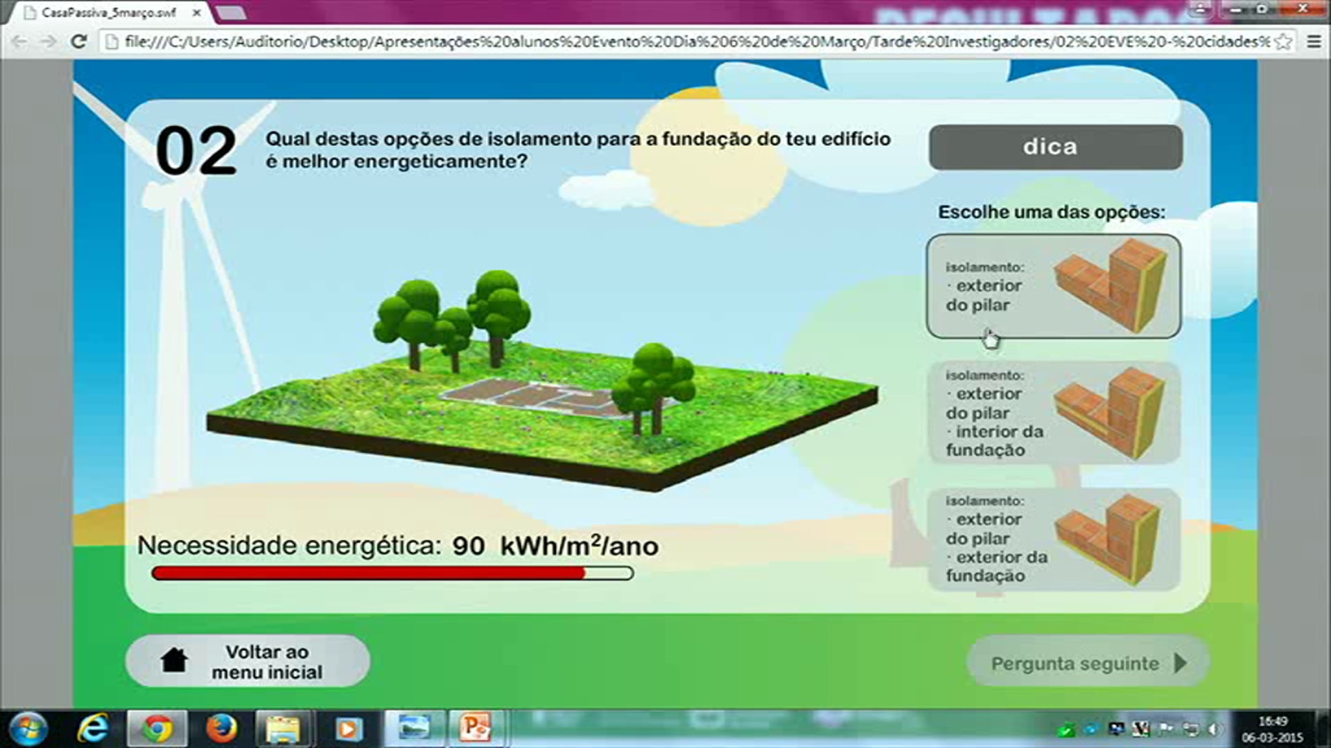Image resolution: width=1331 pixels, height=748 pixels.
Task: Select option with 'interior da fundação' insulation
Action: [x=1054, y=413]
